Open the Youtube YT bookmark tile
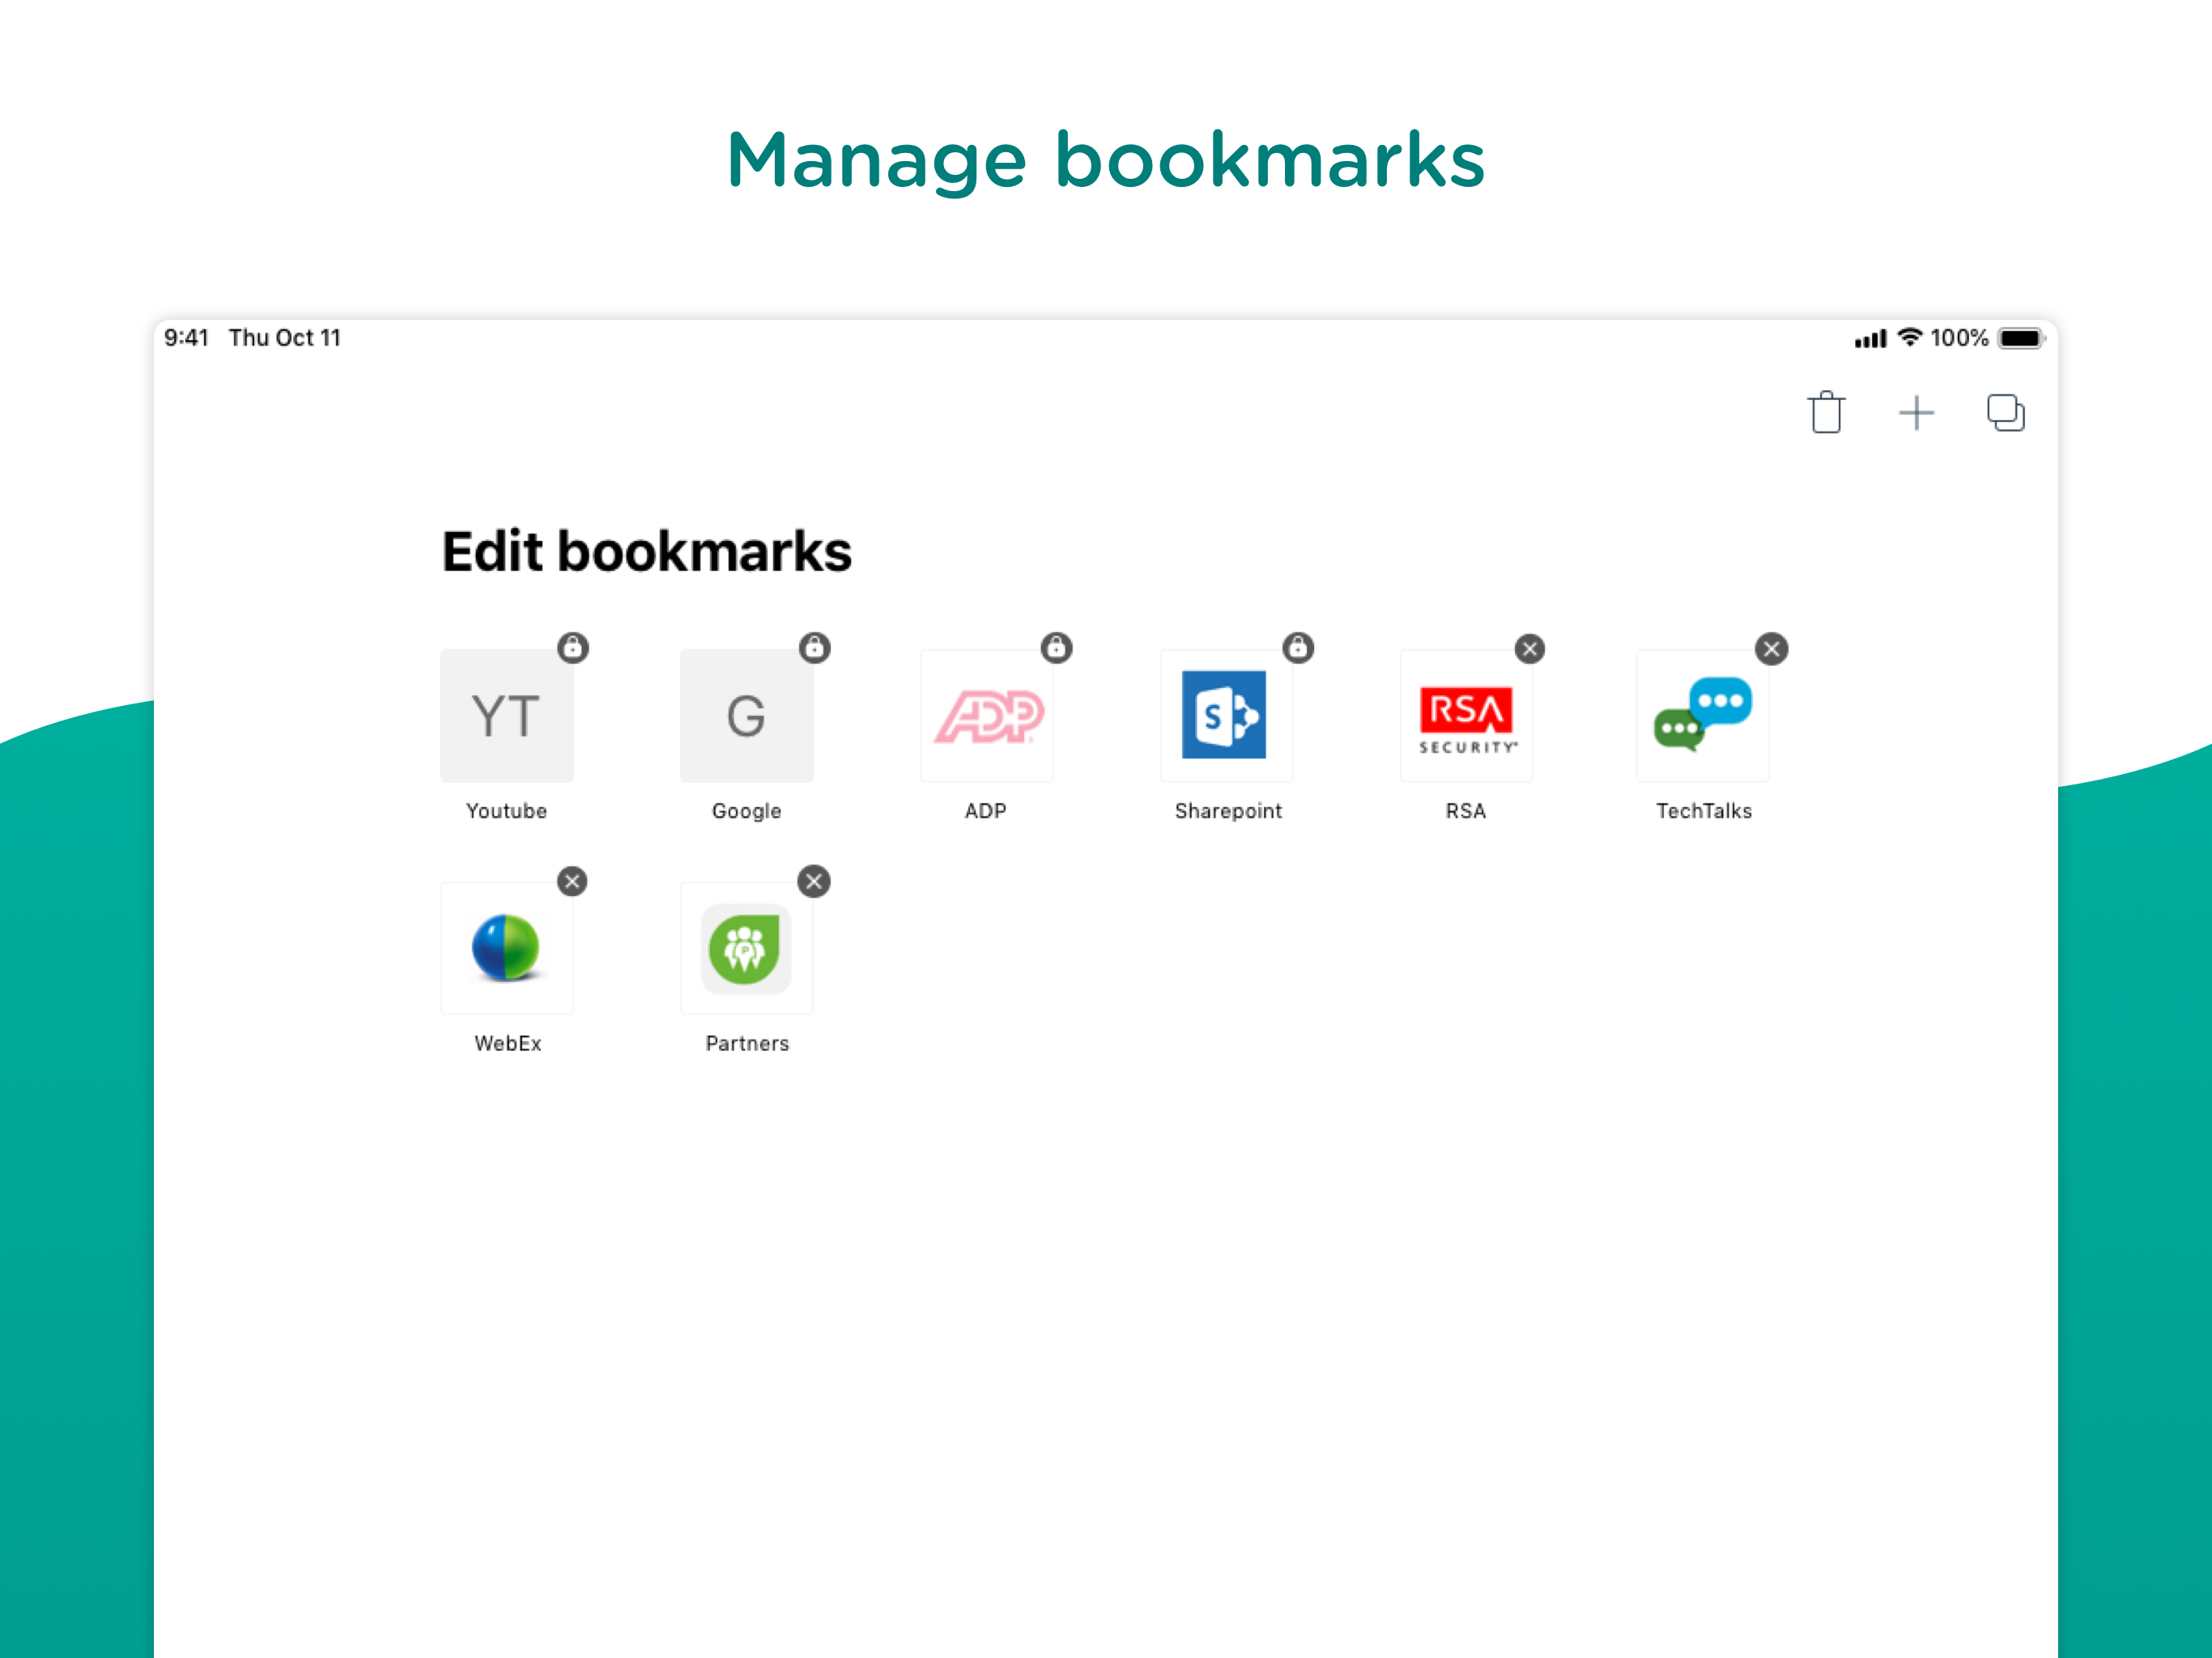Viewport: 2212px width, 1658px height. click(506, 716)
